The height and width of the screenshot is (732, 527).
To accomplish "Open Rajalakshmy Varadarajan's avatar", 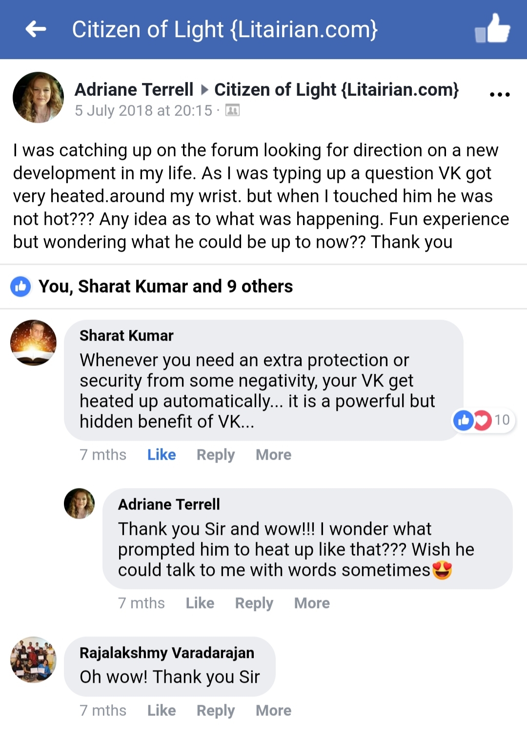I will [33, 659].
